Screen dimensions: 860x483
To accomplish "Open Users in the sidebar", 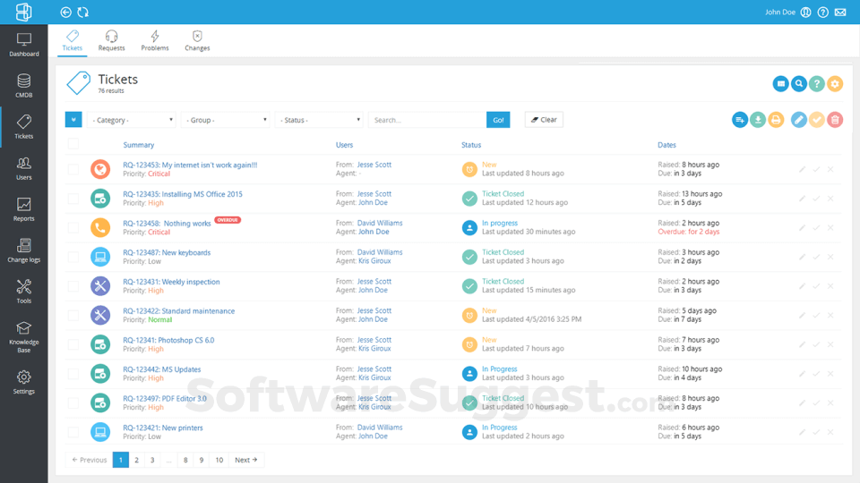I will 23,168.
